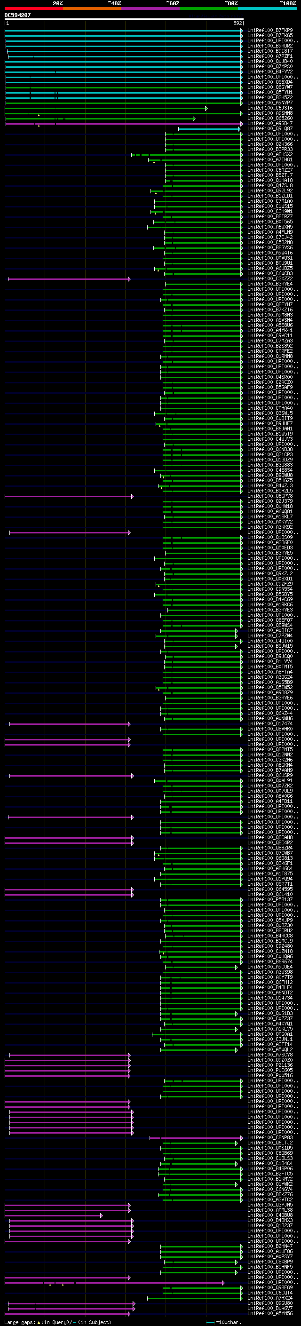Screen dimensions: 301x1326
Task: Select the UniRef100_Q98EG9 label
Action: [x=270, y=1287]
